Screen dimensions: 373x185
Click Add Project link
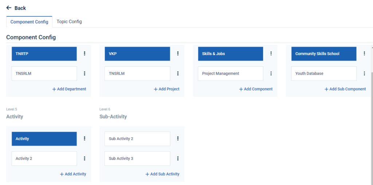pos(166,89)
